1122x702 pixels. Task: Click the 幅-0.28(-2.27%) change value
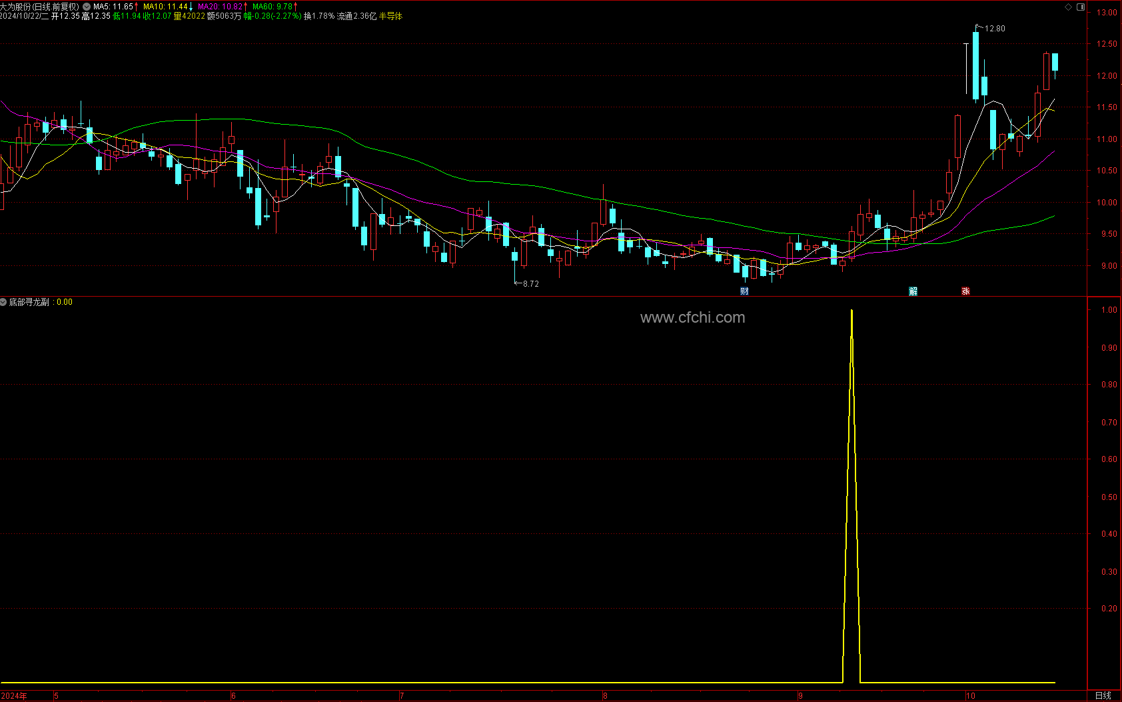[x=273, y=16]
